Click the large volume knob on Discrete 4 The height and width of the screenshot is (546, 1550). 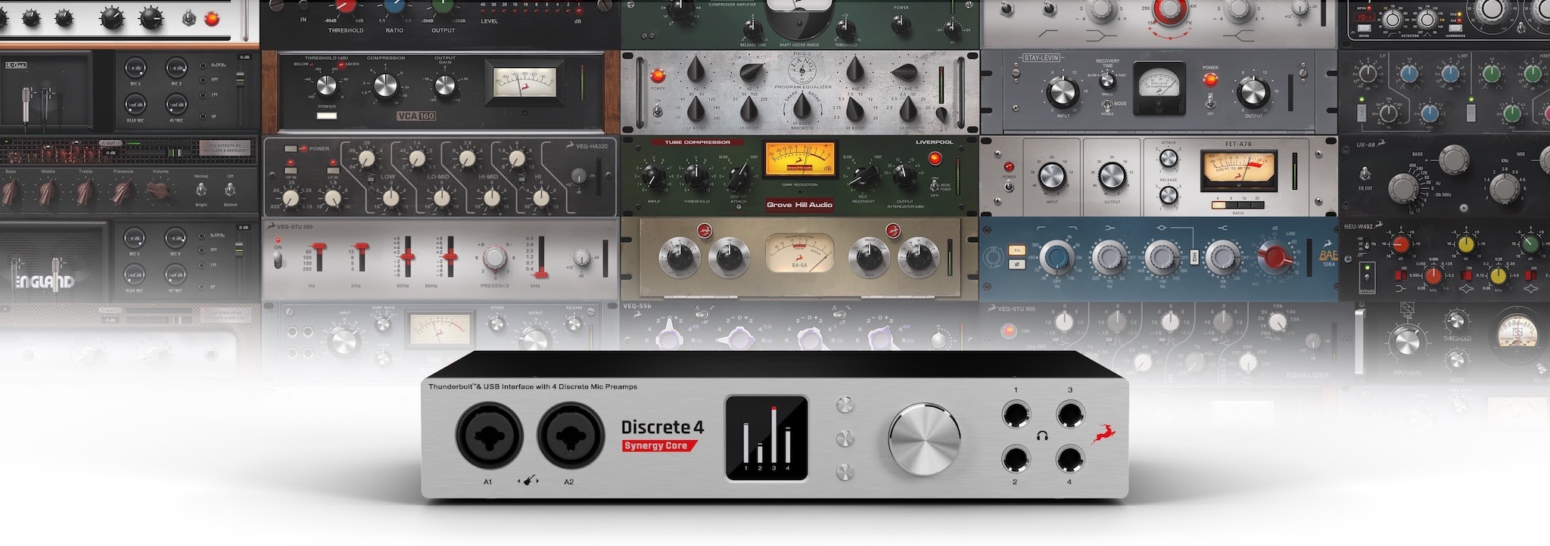pyautogui.click(x=924, y=439)
